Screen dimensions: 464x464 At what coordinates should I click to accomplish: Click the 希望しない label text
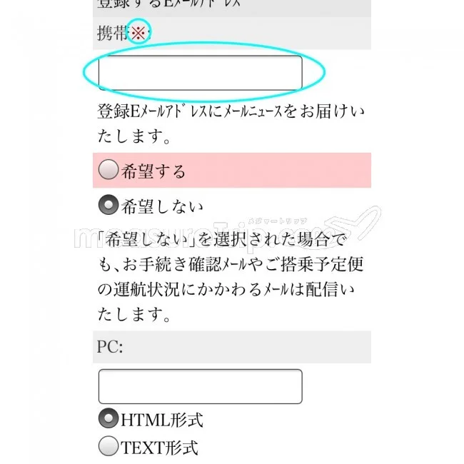tap(163, 206)
